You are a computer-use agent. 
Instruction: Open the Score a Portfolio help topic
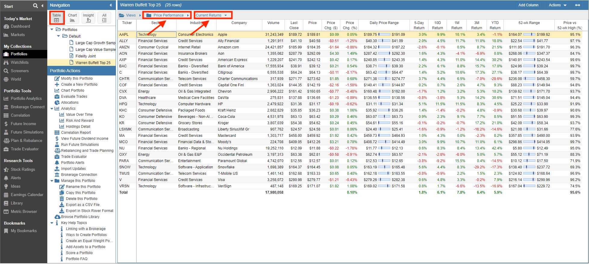(79, 253)
